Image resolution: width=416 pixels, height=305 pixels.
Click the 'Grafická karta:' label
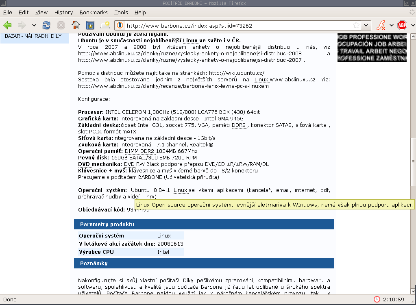coord(98,119)
